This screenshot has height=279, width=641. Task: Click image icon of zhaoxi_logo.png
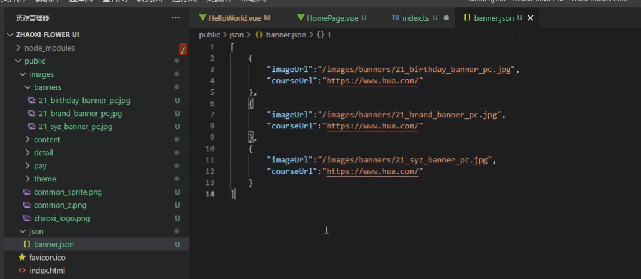[x=27, y=218]
